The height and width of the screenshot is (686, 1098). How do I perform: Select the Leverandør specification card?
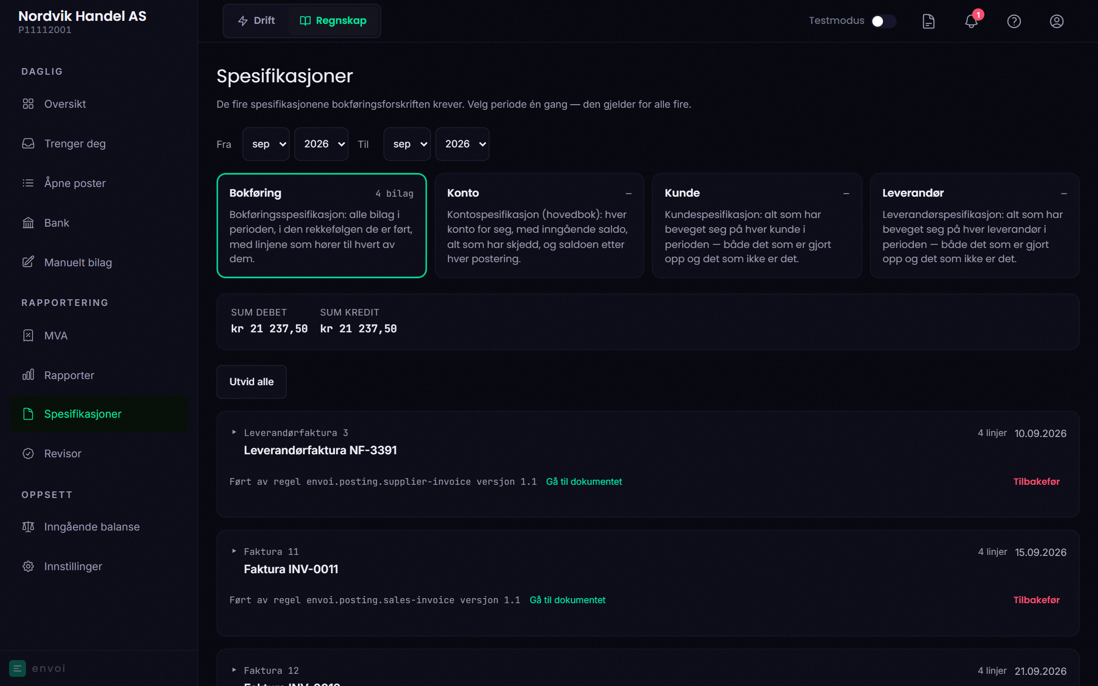(974, 226)
